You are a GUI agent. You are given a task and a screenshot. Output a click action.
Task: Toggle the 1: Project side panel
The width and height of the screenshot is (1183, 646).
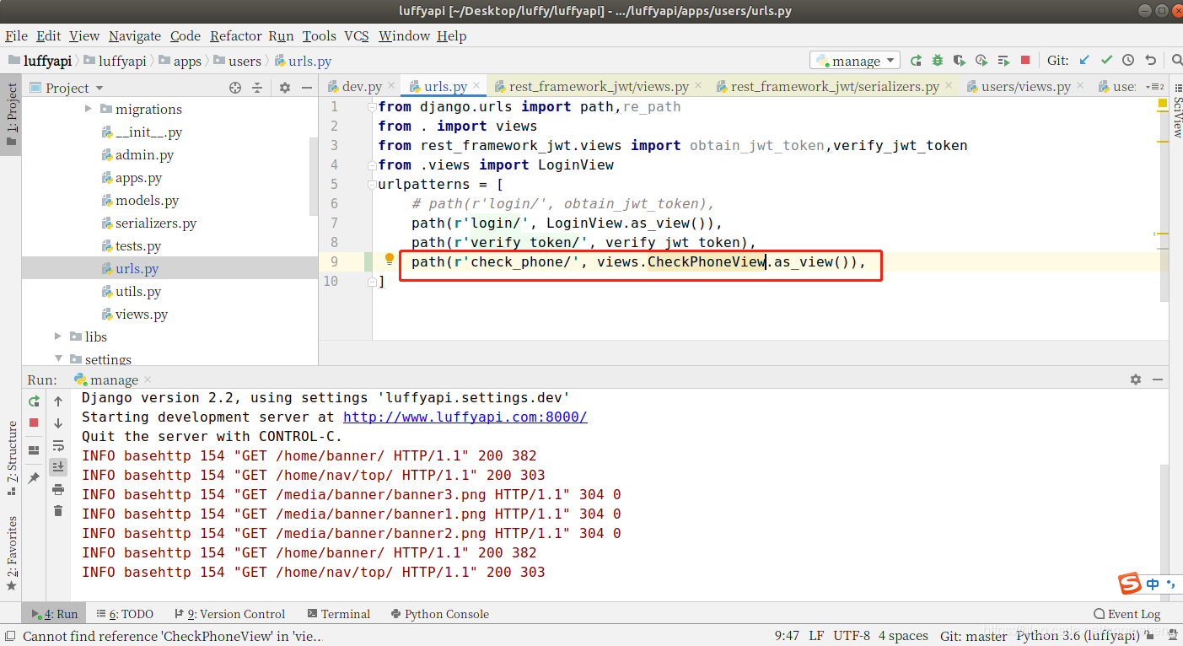click(12, 115)
